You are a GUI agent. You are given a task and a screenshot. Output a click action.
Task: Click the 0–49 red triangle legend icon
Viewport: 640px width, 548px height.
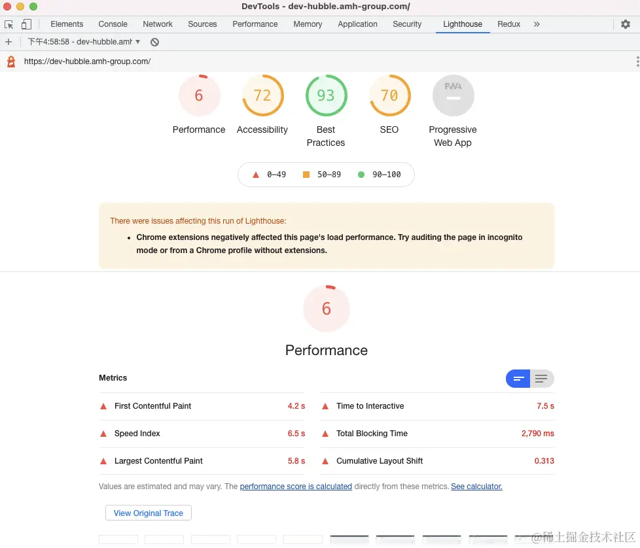pos(256,175)
